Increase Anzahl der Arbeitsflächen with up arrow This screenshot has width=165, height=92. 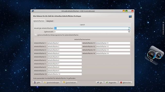coord(129,28)
